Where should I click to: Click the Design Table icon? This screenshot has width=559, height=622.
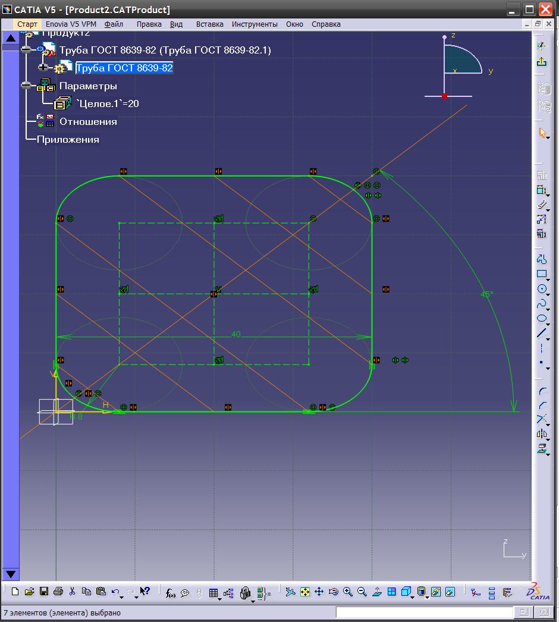[x=213, y=593]
